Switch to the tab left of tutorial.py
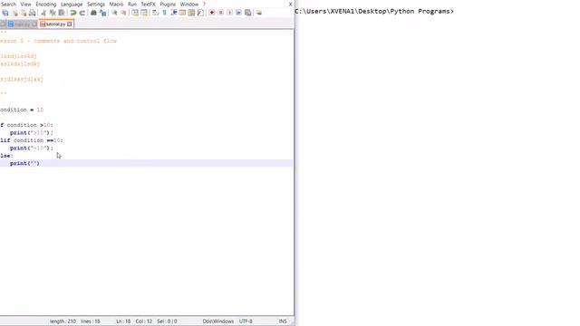 click(23, 24)
